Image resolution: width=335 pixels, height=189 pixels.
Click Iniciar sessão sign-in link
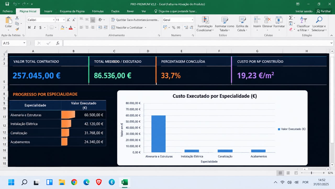coord(304,11)
